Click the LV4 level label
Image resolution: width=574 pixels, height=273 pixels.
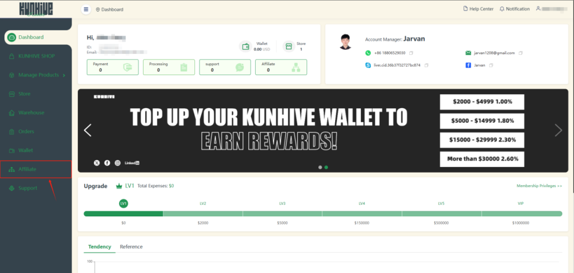click(x=362, y=203)
